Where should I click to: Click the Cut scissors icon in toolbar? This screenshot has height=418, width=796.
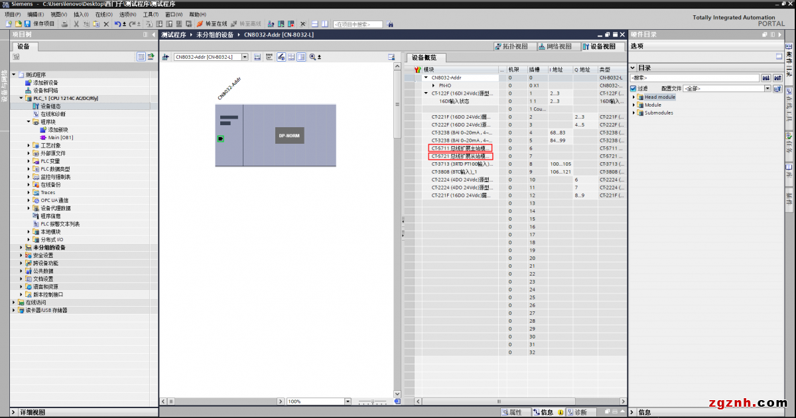coord(76,24)
